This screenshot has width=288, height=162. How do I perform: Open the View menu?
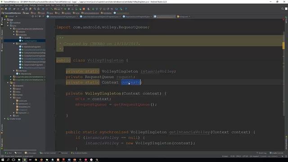click(x=12, y=5)
